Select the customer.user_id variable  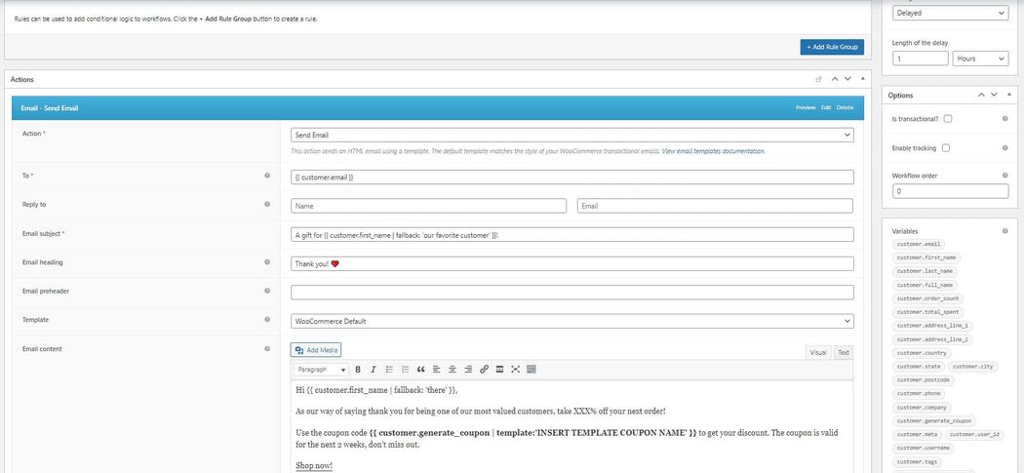(x=976, y=434)
